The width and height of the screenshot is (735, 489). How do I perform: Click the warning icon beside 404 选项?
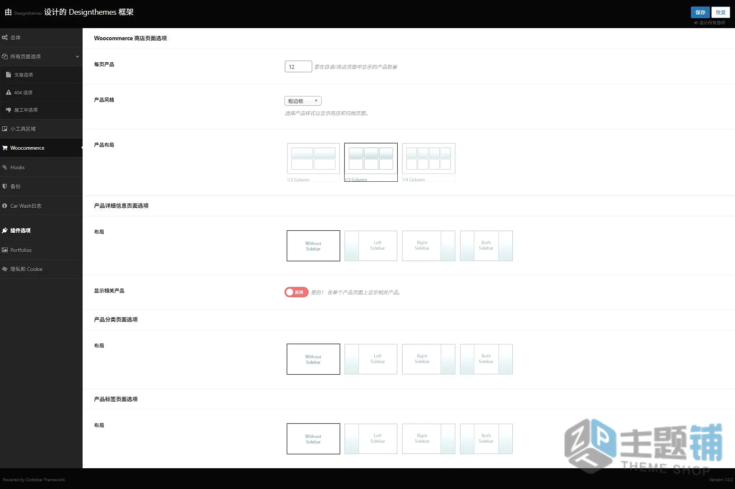coord(8,93)
